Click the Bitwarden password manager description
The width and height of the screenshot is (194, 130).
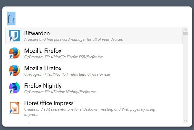pos(74,39)
